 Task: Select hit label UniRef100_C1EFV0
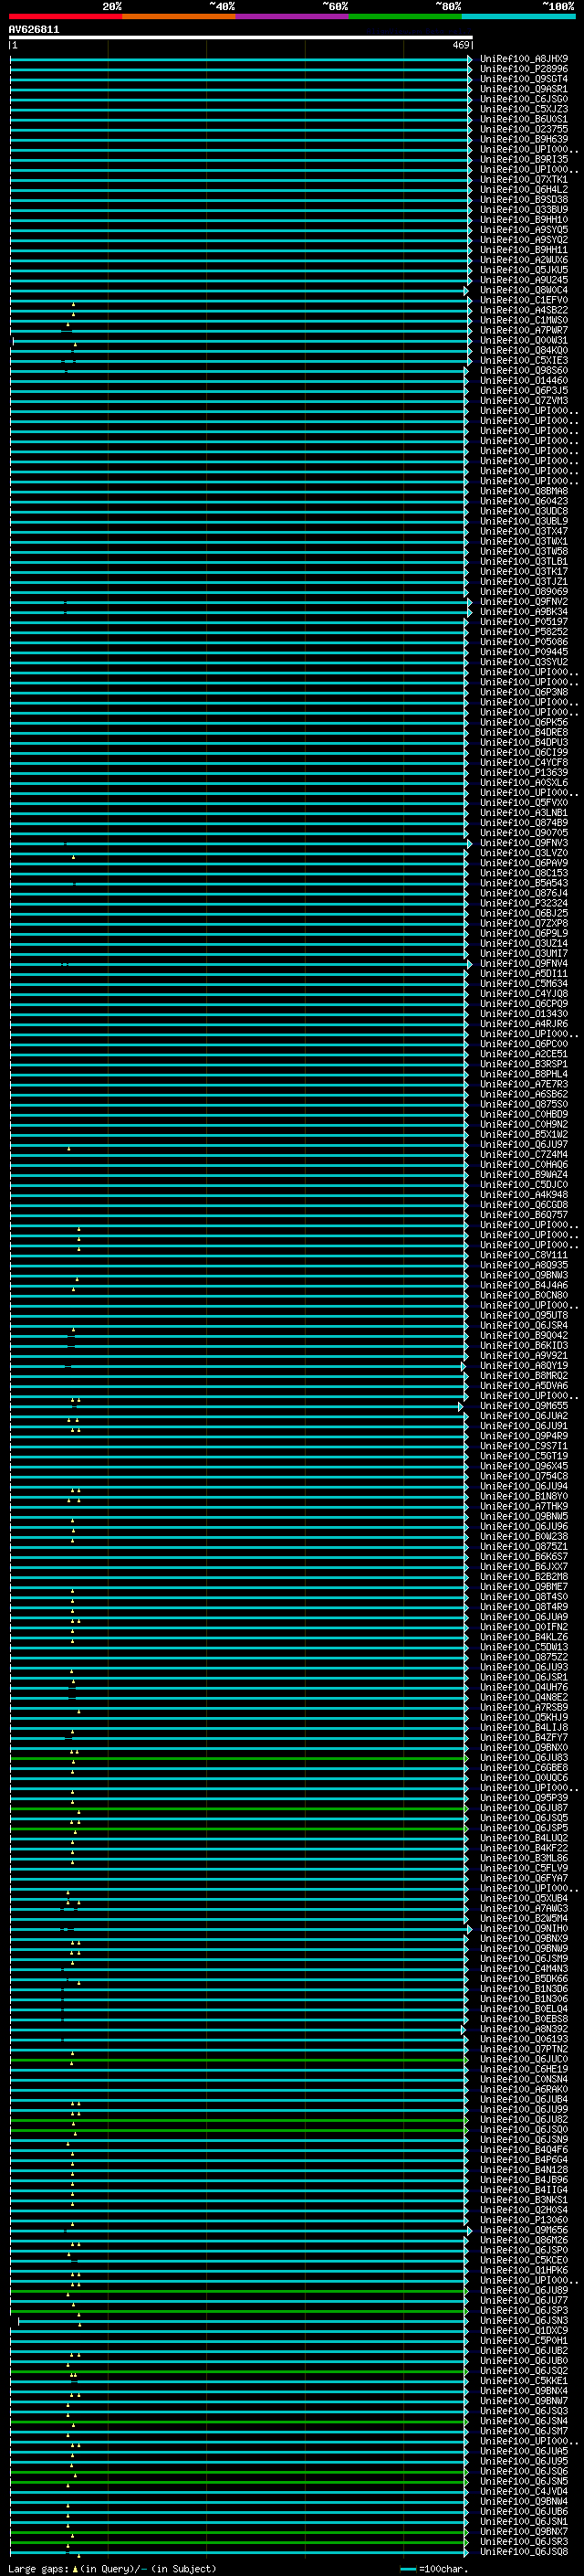pyautogui.click(x=524, y=300)
